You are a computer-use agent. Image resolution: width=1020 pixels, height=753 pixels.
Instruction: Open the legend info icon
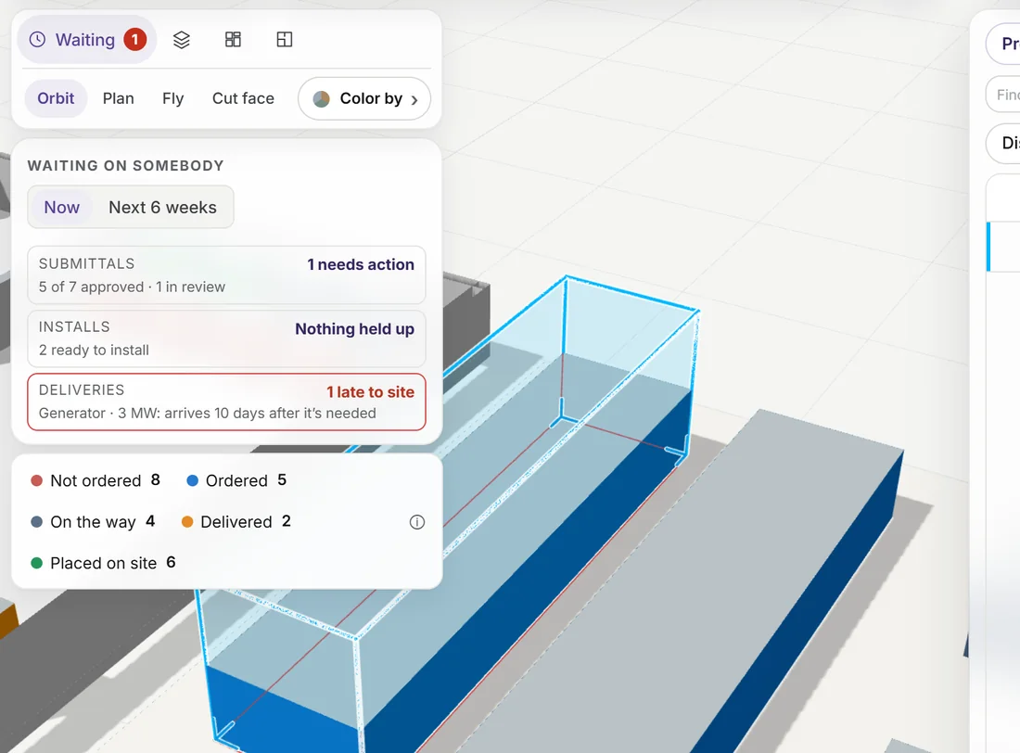tap(417, 522)
